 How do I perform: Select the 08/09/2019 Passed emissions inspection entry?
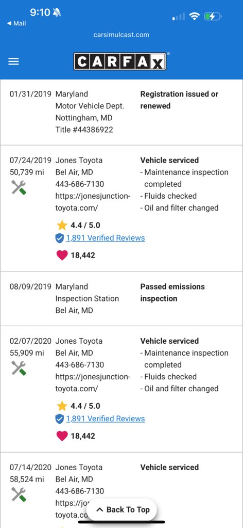[121, 299]
